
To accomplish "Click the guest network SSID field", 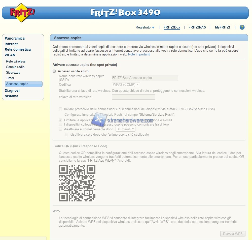I will [x=145, y=78].
